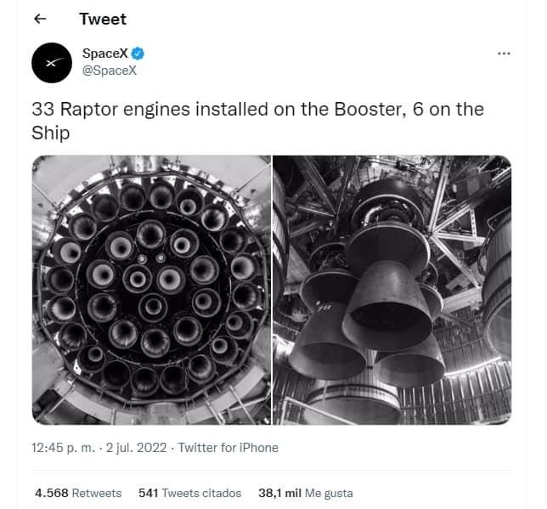The height and width of the screenshot is (509, 547).
Task: Open the booster engines photo
Action: coord(151,290)
